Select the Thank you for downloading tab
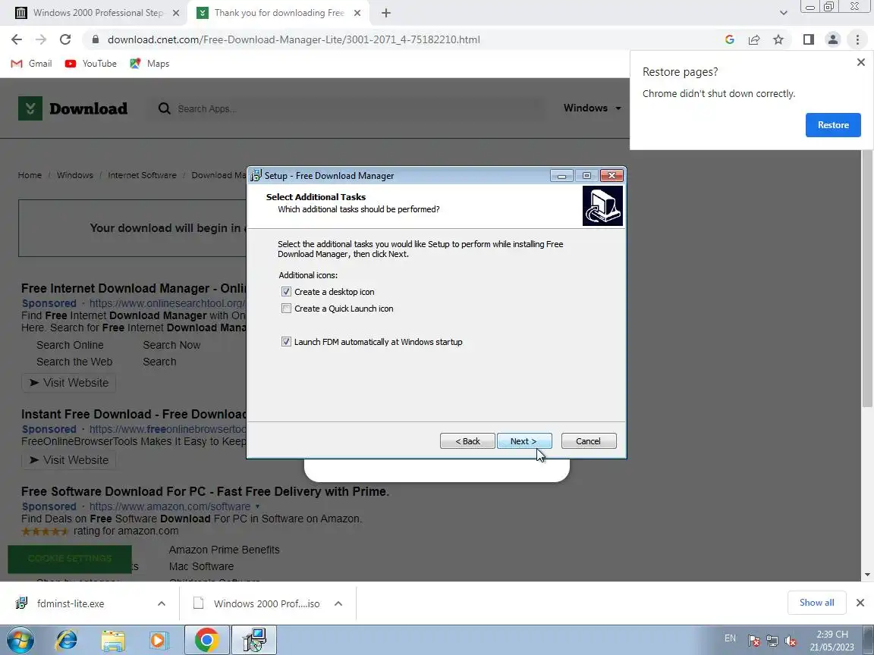 click(278, 13)
